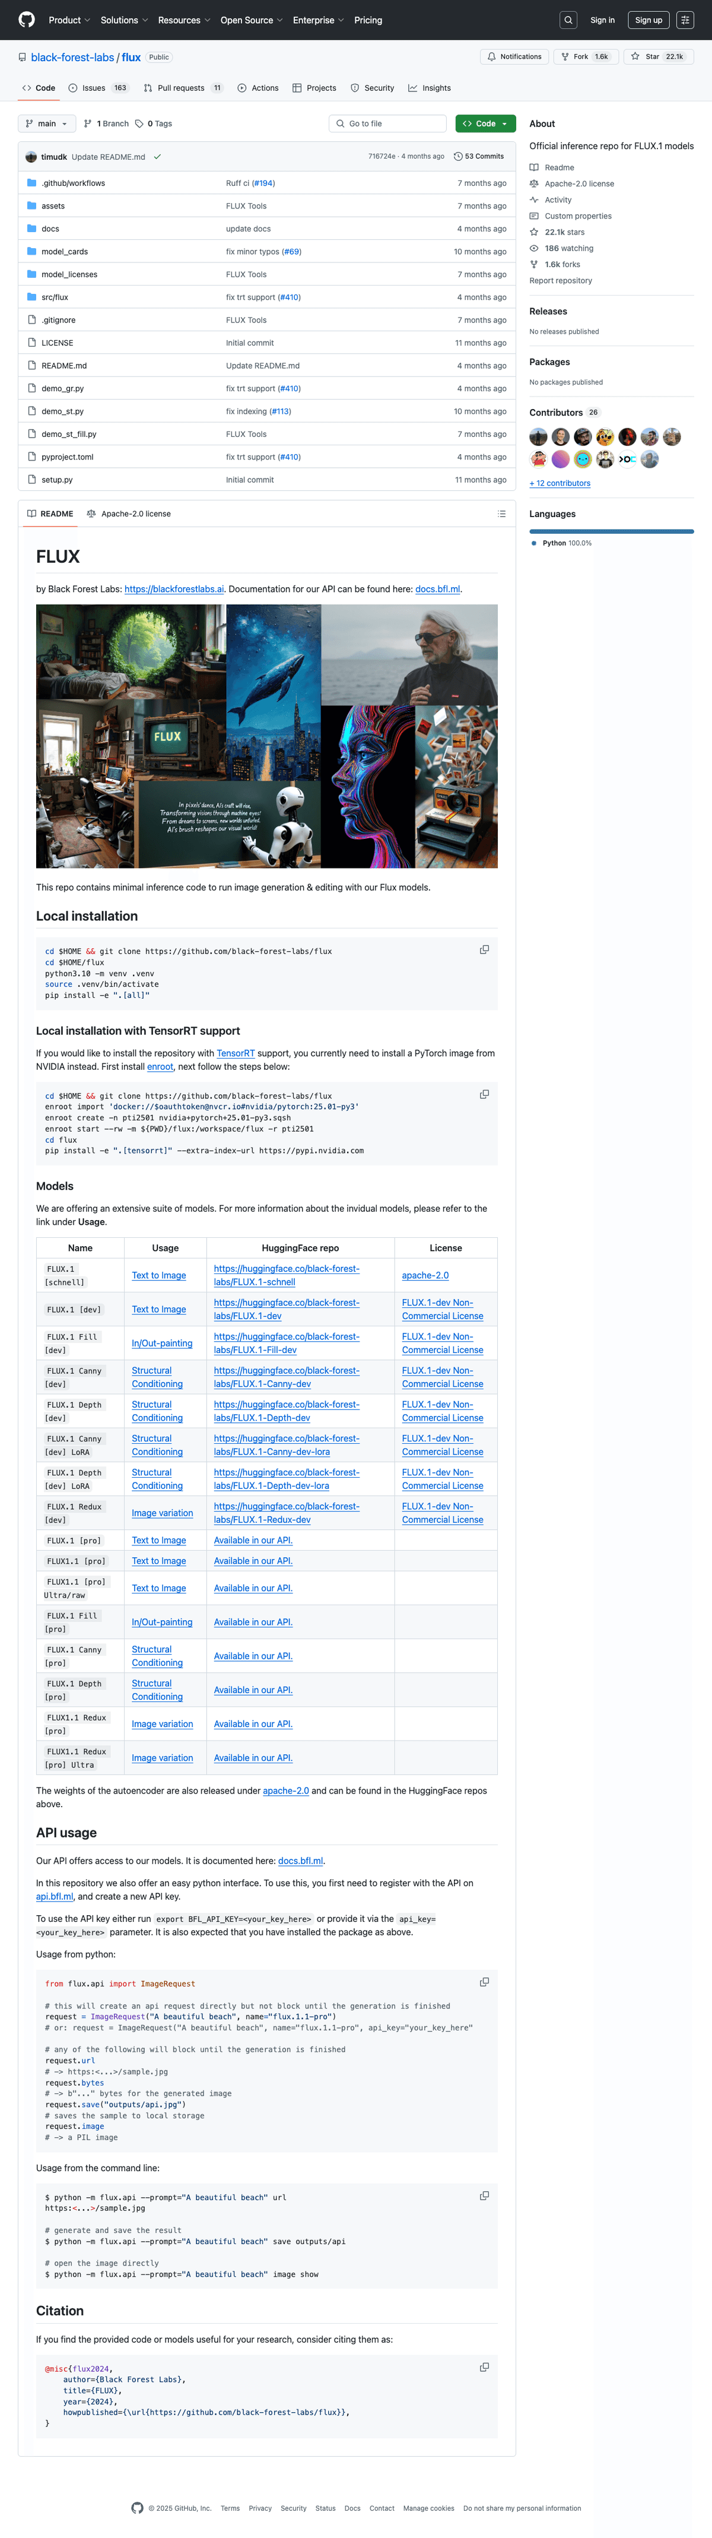Viewport: 712px width, 2538px height.
Task: Open the FLUX.1-schnell HuggingFace link
Action: coord(285,1276)
